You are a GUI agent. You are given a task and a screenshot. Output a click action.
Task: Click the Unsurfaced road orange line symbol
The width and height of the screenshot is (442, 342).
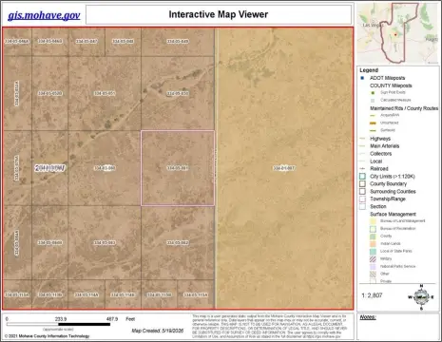(x=373, y=123)
